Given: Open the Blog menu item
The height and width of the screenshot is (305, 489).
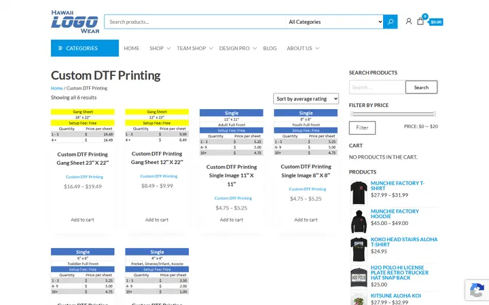Looking at the screenshot, I should (x=270, y=48).
